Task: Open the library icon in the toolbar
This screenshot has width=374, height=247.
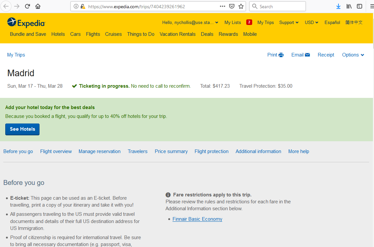Action: click(x=349, y=6)
